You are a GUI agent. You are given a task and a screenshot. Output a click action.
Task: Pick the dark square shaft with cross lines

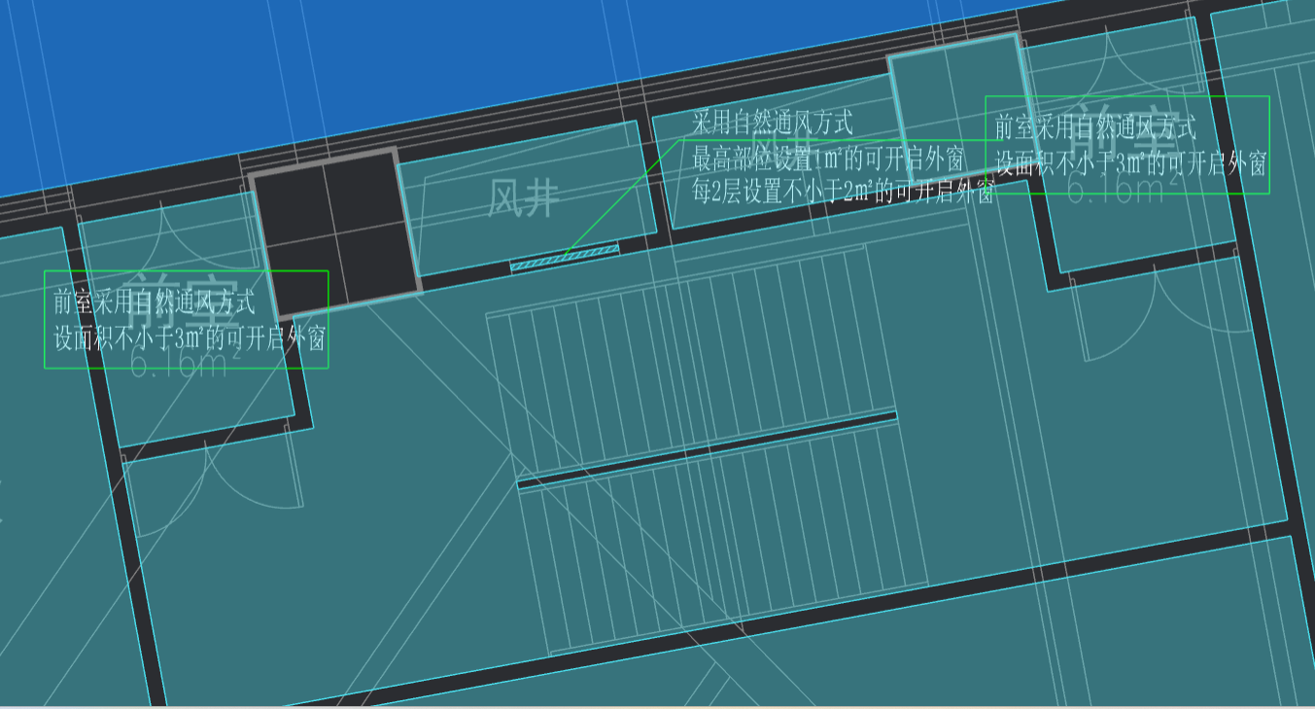(x=333, y=233)
